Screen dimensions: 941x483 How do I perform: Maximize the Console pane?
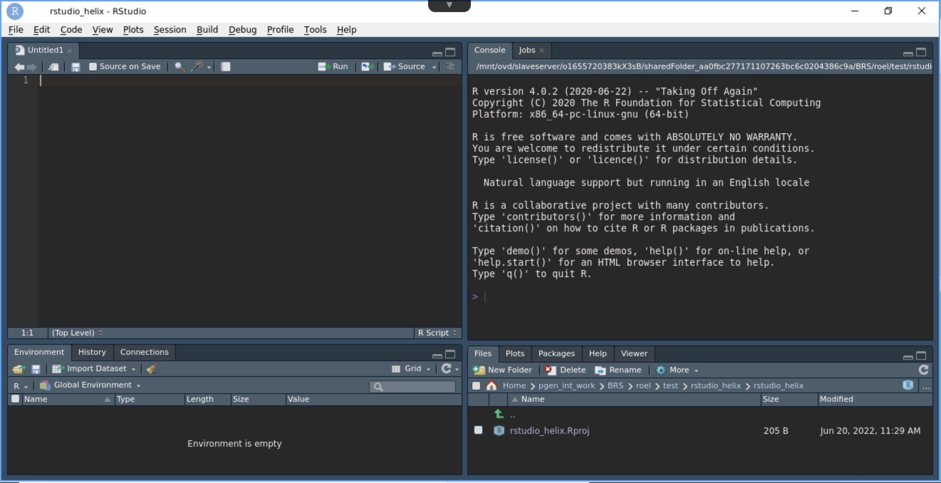click(x=921, y=52)
